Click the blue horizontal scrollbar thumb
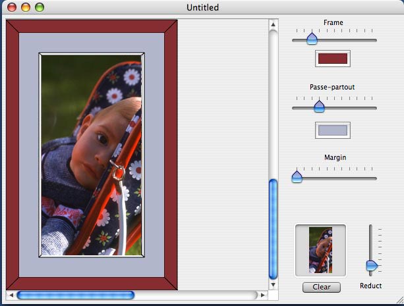Image resolution: width=404 pixels, height=306 pixels. point(76,295)
